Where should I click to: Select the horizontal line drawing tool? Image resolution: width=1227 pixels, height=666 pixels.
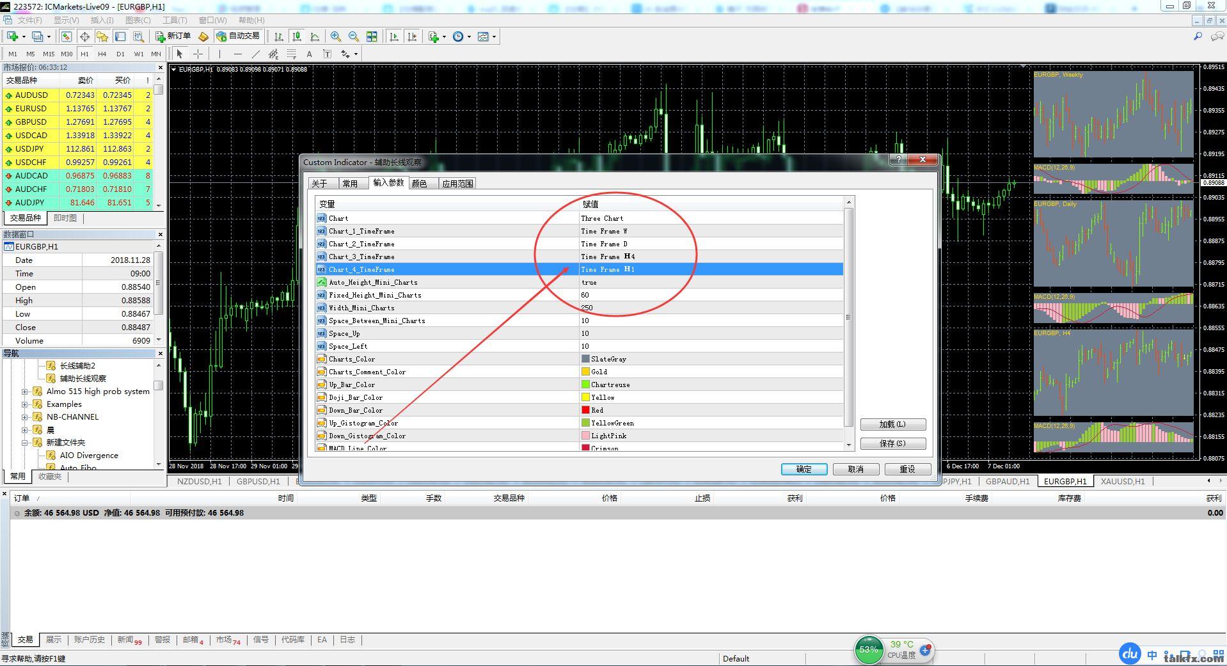237,54
